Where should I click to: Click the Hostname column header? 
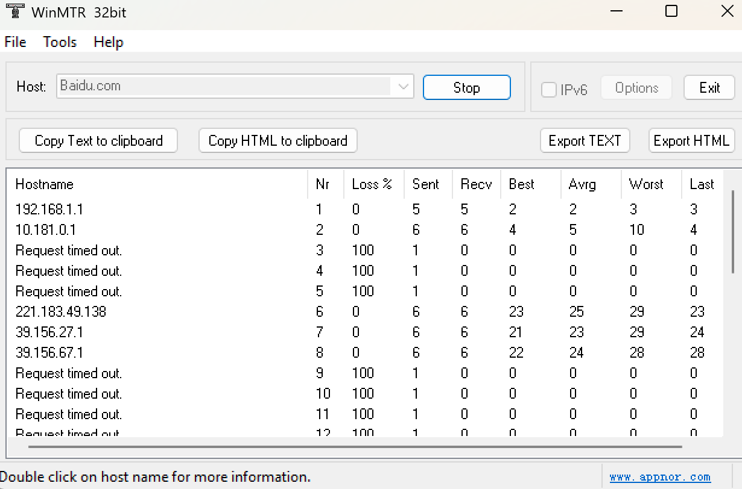157,184
